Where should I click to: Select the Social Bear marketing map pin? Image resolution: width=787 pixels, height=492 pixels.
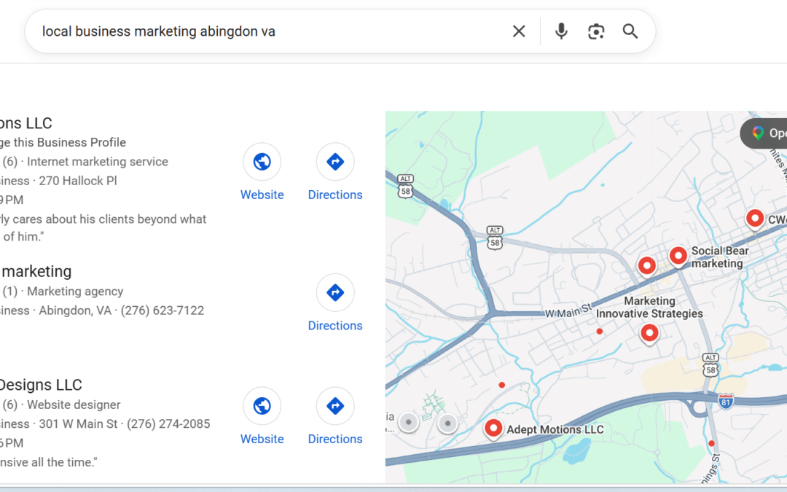[x=678, y=255]
